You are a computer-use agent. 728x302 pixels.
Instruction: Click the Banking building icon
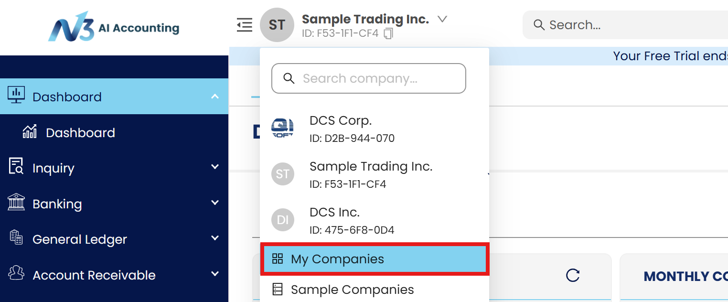[x=16, y=203]
